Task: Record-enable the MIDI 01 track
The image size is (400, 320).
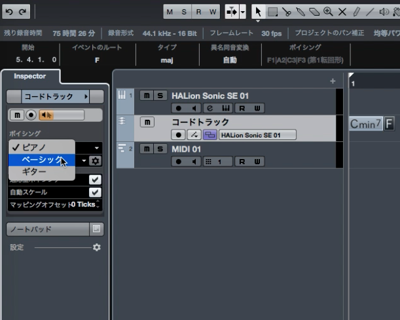Action: [x=179, y=162]
